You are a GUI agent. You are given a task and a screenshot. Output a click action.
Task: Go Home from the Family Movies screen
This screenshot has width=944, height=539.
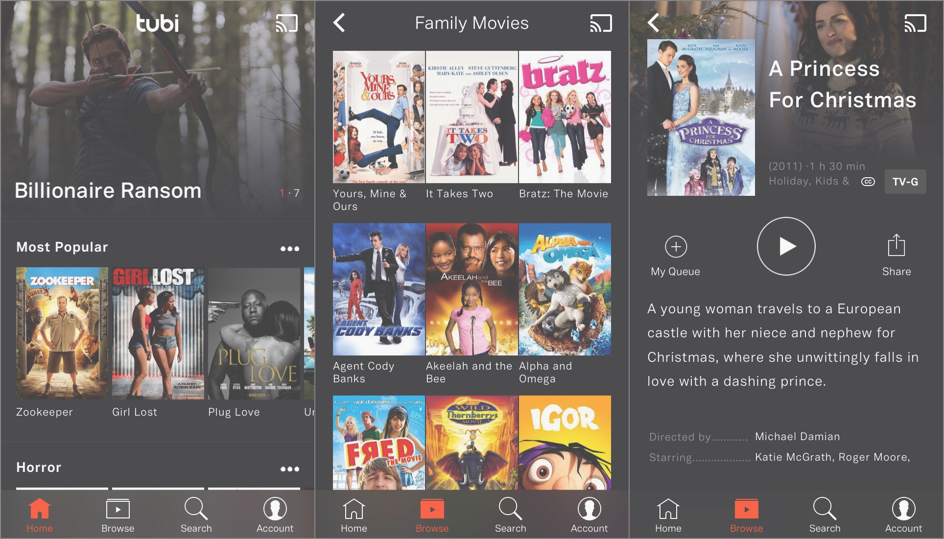point(354,516)
